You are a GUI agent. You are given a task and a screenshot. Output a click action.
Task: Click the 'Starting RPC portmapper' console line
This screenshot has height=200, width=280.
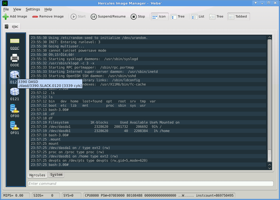(x=148, y=67)
